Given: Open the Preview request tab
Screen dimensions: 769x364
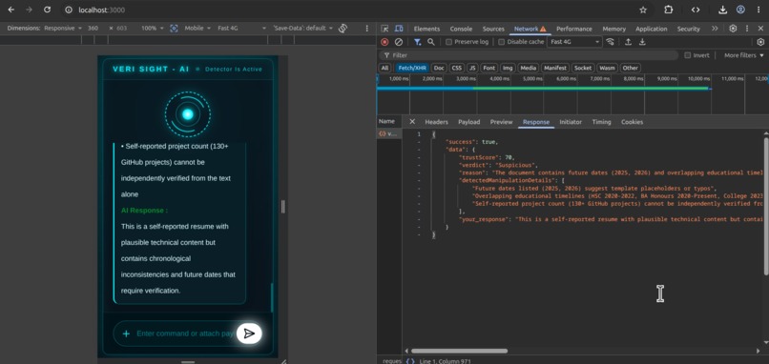Looking at the screenshot, I should coord(501,122).
